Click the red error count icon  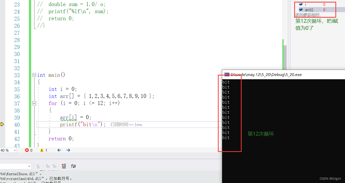pyautogui.click(x=27, y=150)
